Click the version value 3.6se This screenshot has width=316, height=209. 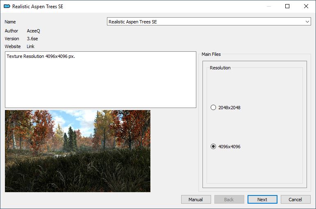pos(32,39)
